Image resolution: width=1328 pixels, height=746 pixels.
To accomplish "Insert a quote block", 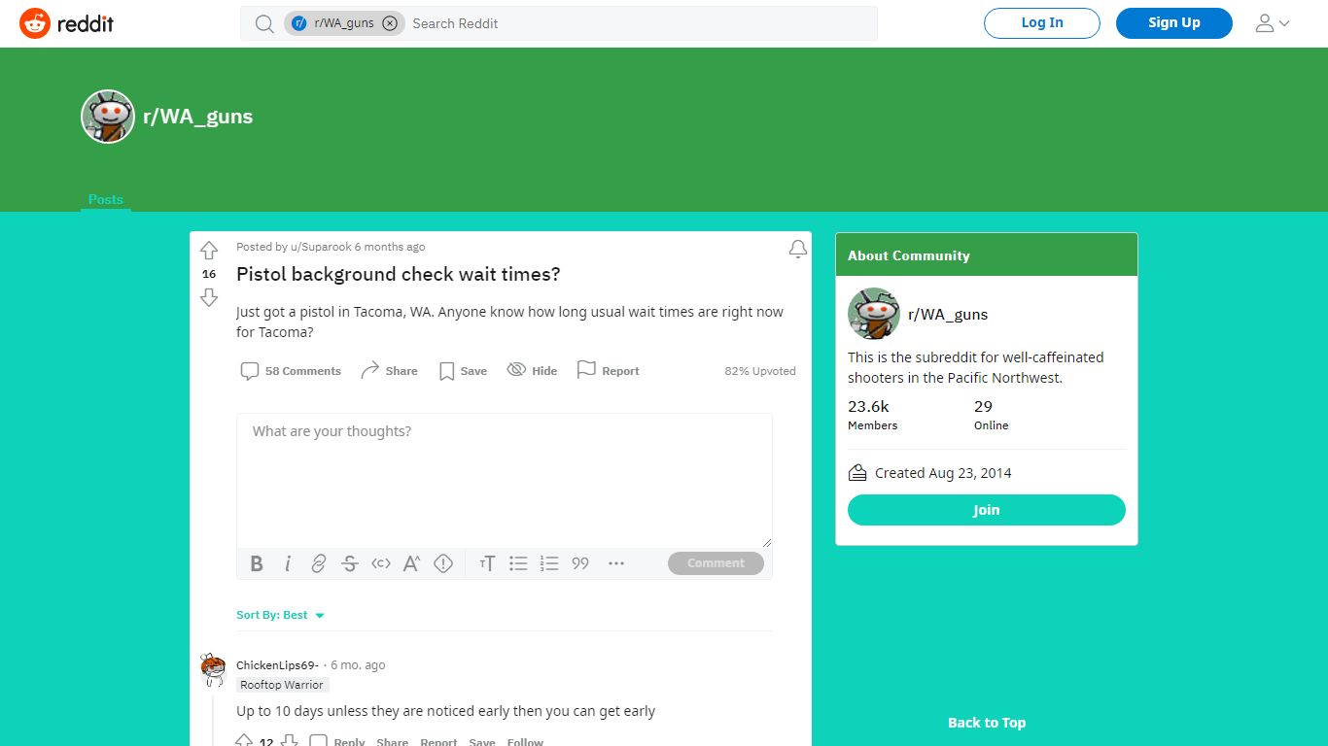I will [x=580, y=563].
